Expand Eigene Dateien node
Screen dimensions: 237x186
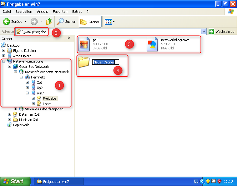[x=4, y=50]
